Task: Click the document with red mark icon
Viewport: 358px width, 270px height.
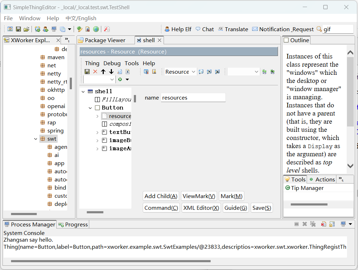Action: click(x=88, y=29)
